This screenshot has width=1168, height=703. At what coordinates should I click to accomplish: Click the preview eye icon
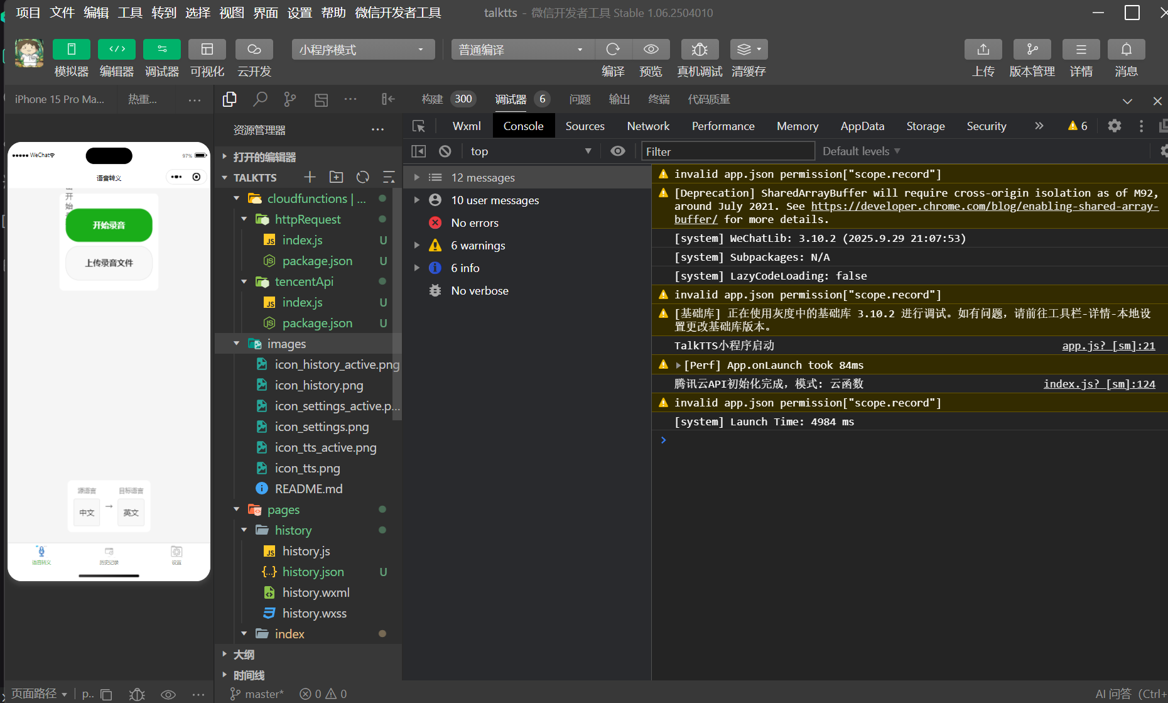(x=651, y=50)
